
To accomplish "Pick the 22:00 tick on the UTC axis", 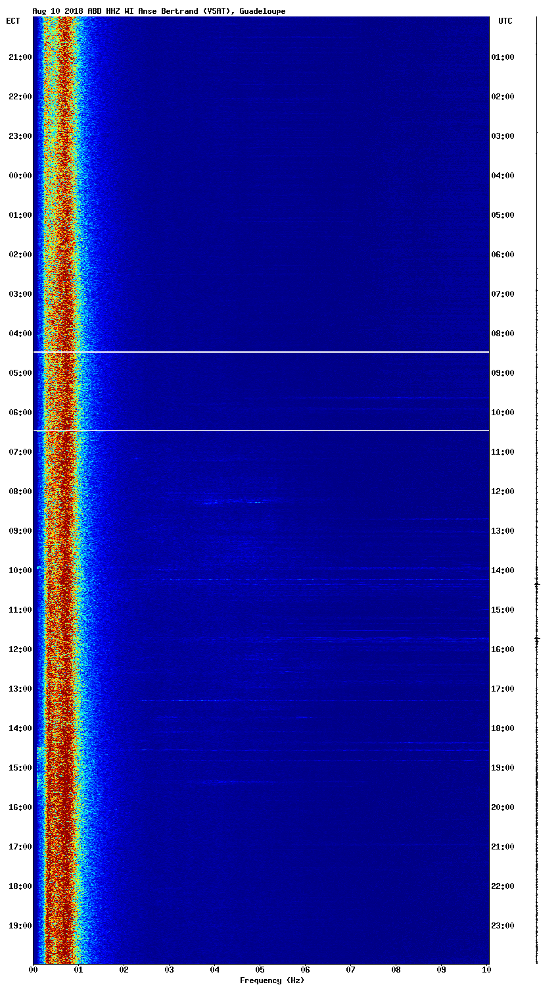I will (502, 886).
